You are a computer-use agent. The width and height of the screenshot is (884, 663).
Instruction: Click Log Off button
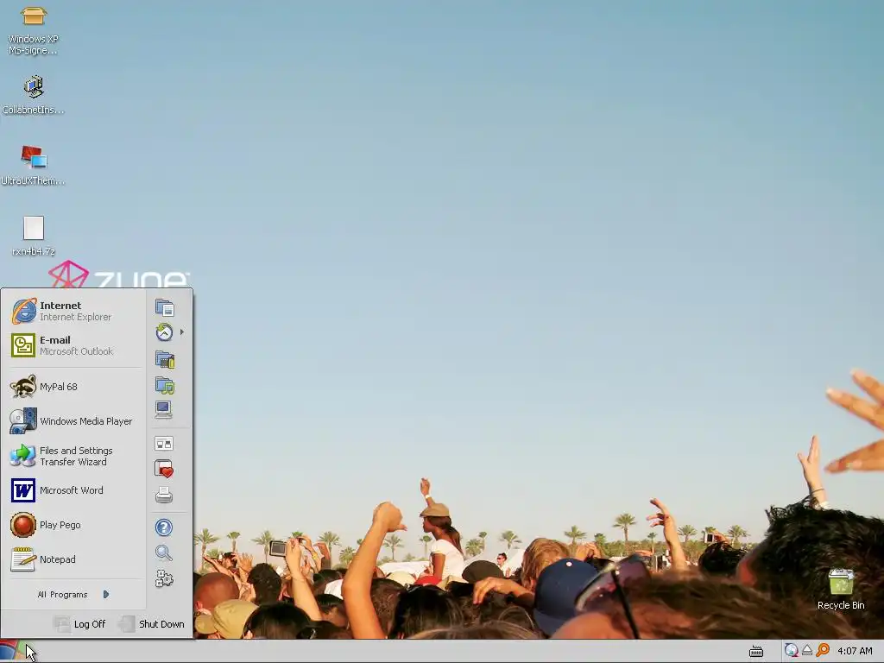pos(79,624)
